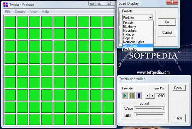The image size is (192, 129).
Task: Select the Northern Lights preset
Action: tap(138, 42)
